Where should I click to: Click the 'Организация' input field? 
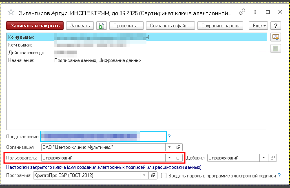[103, 147]
